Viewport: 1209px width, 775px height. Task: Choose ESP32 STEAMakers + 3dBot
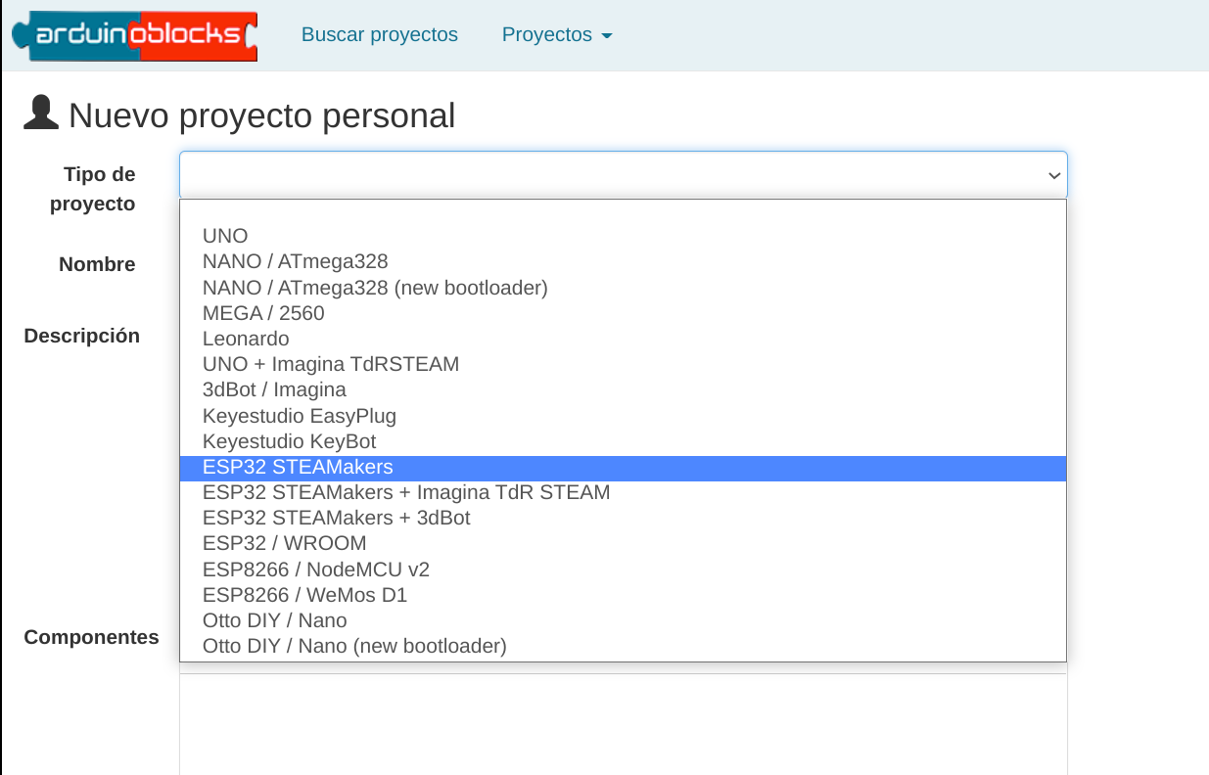pyautogui.click(x=623, y=518)
